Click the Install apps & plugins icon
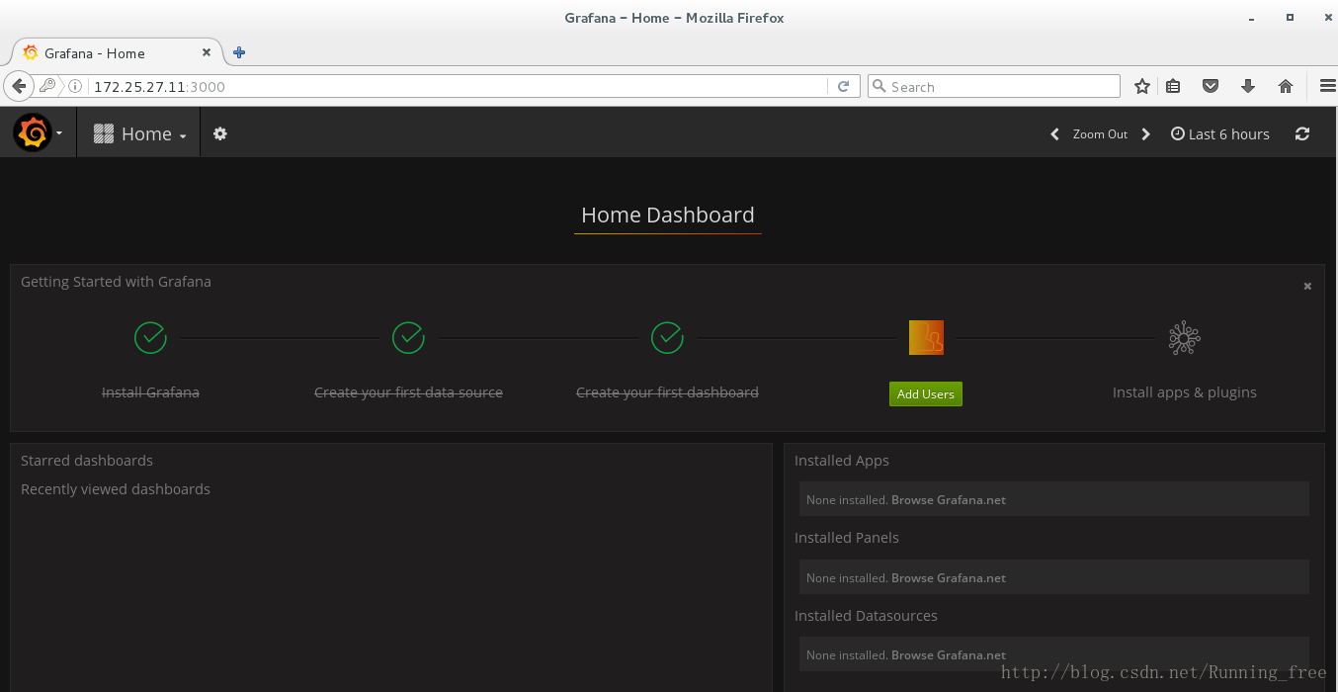 pyautogui.click(x=1184, y=338)
